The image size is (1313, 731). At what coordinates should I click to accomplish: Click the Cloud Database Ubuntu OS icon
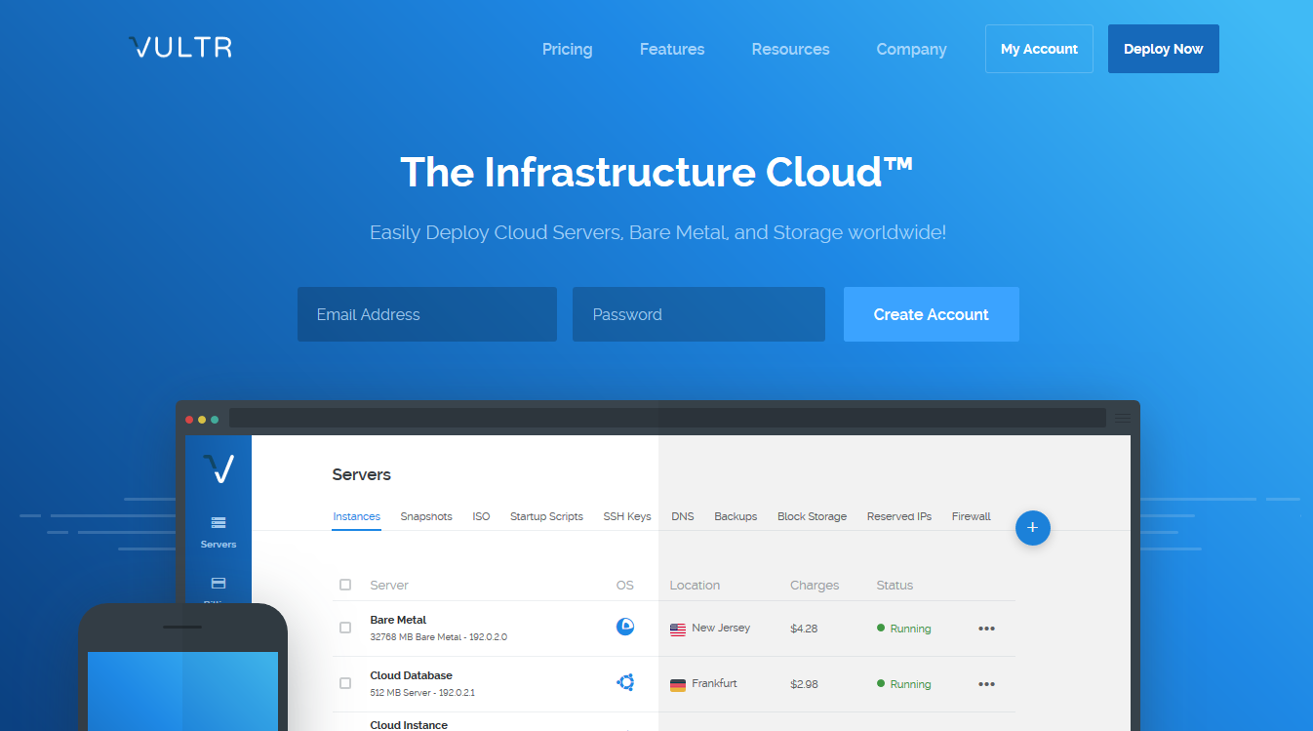[625, 682]
